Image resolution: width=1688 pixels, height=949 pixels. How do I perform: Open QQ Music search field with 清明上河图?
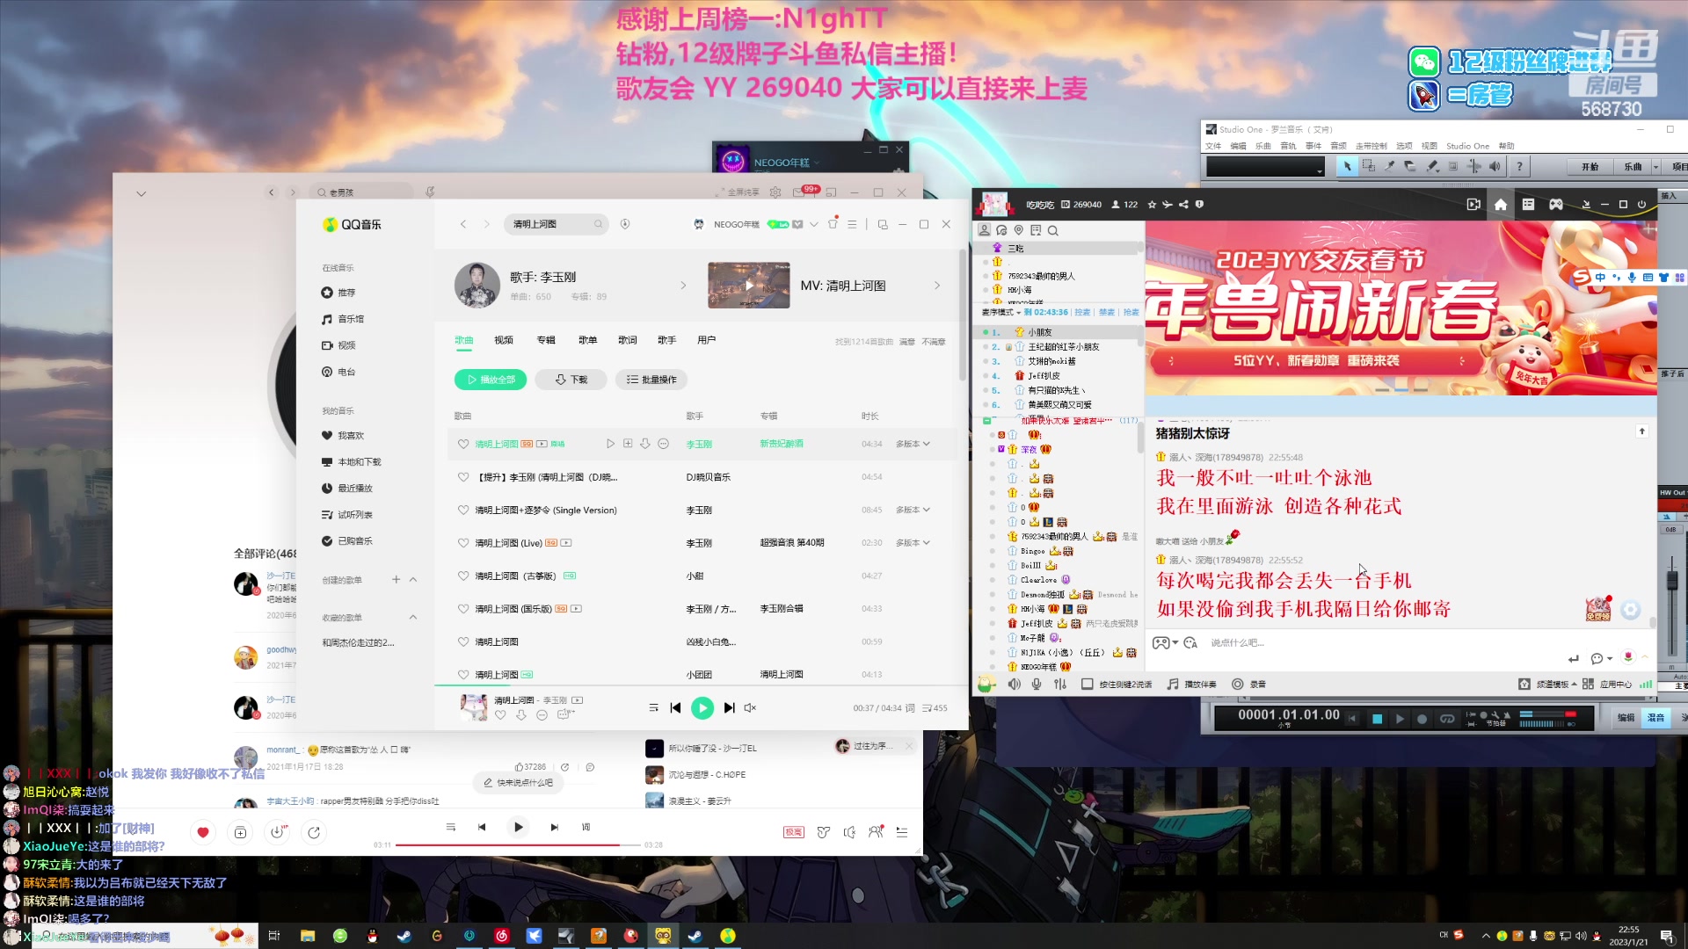557,224
